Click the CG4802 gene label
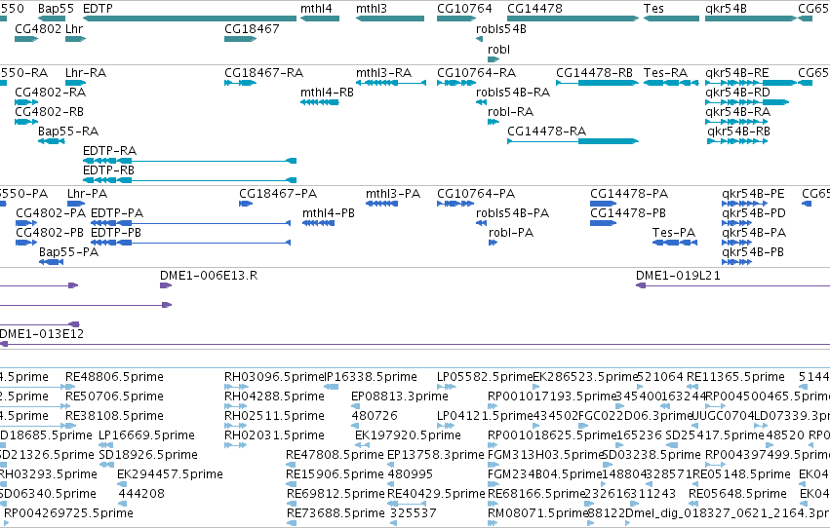This screenshot has height=528, width=830. 38,28
